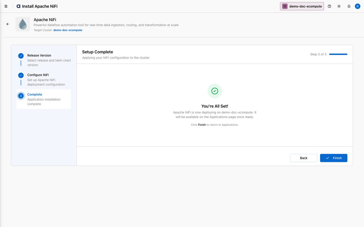Open the notifications bell
The height and width of the screenshot is (227, 364).
349,6
